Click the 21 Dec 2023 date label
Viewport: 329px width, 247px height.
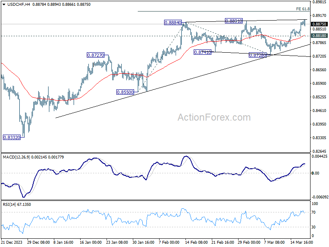click(x=12, y=242)
